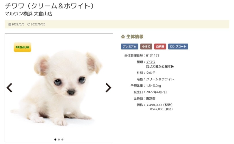Screen dimensions: 234x144
Task: Click the calendar icon next to 2022/6/3
Action: tap(10, 24)
